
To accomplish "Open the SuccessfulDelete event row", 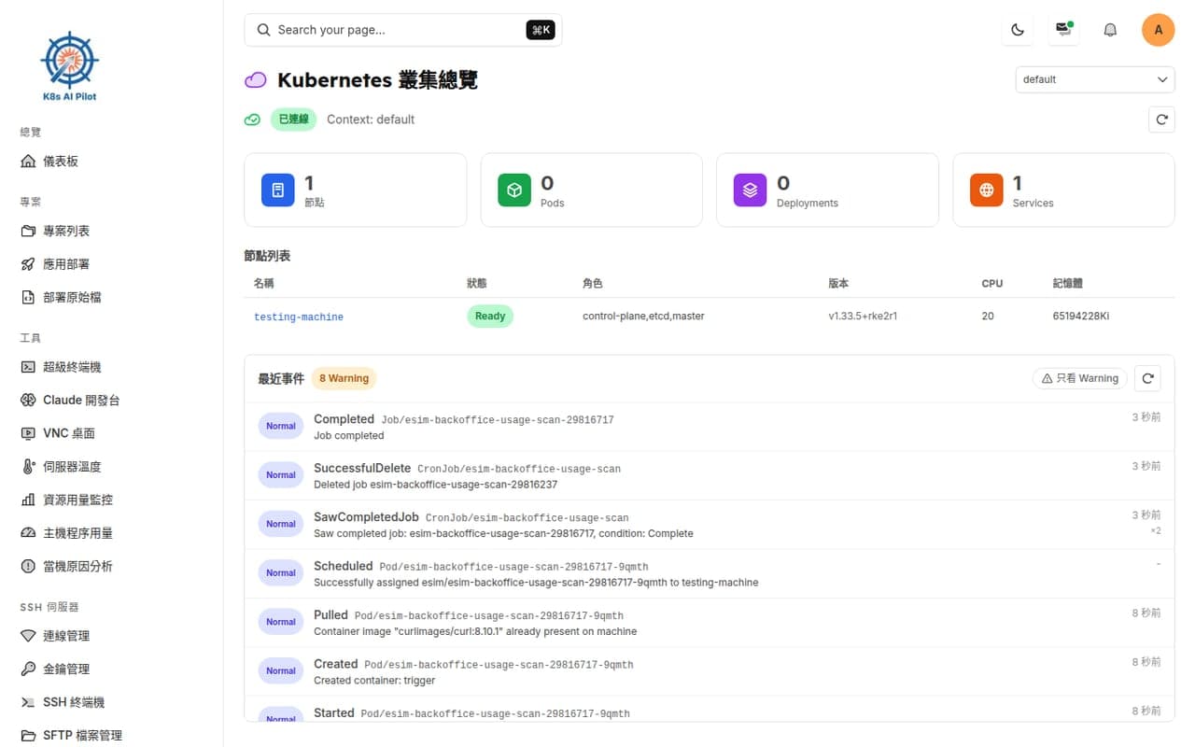I will click(x=710, y=476).
